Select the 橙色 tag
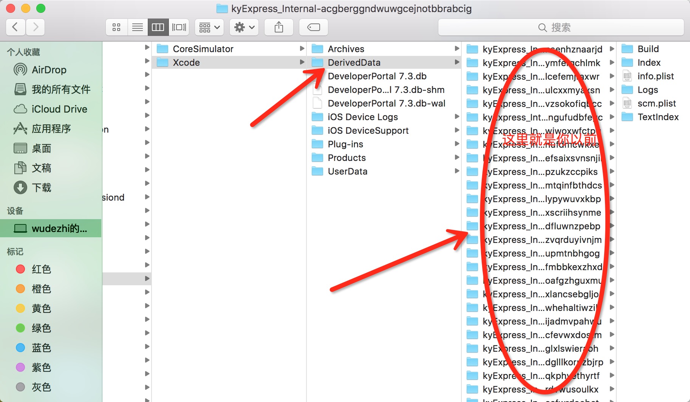690x402 pixels. pos(51,289)
